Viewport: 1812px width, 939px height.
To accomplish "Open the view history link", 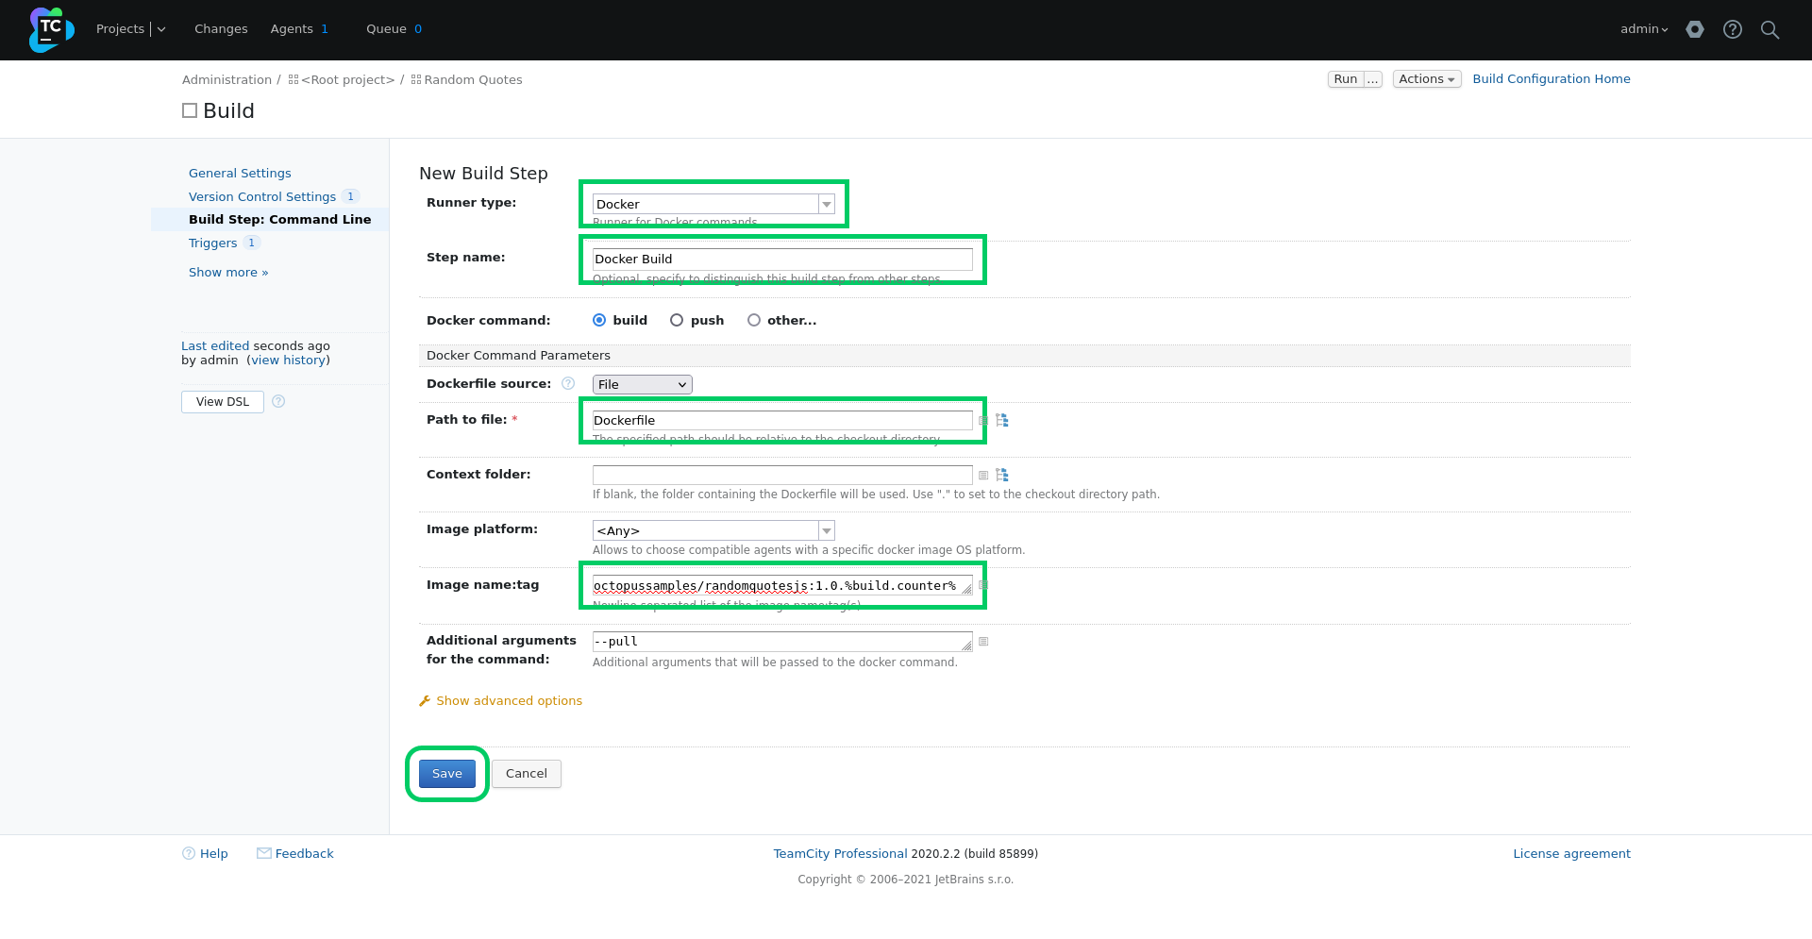I will pyautogui.click(x=289, y=361).
